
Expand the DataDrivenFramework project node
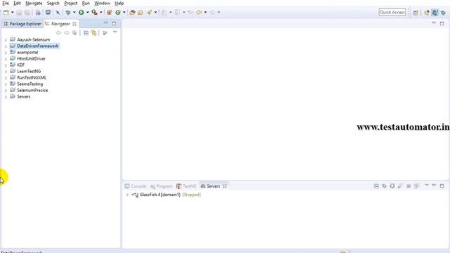pyautogui.click(x=6, y=46)
